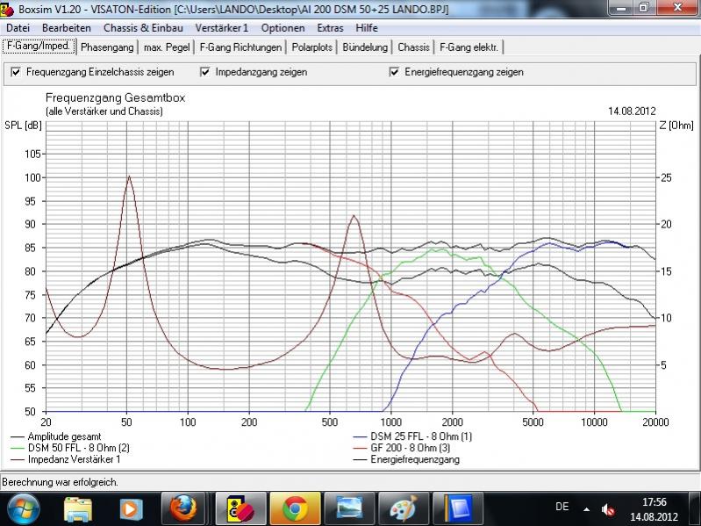Viewport: 701px width, 526px height.
Task: Switch to the F-Gang/Imped. tab
Action: coord(39,46)
